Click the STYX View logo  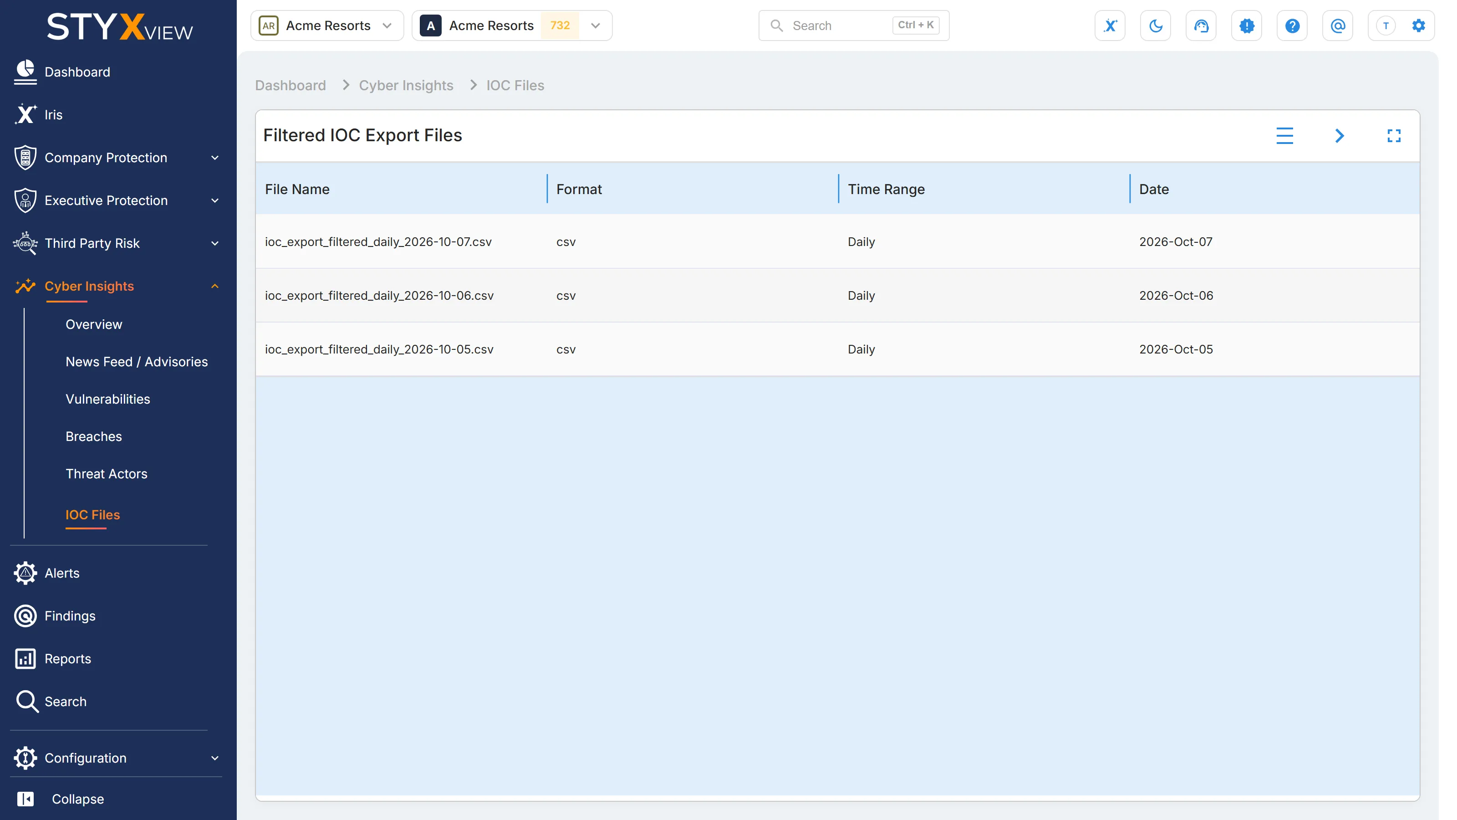(119, 26)
